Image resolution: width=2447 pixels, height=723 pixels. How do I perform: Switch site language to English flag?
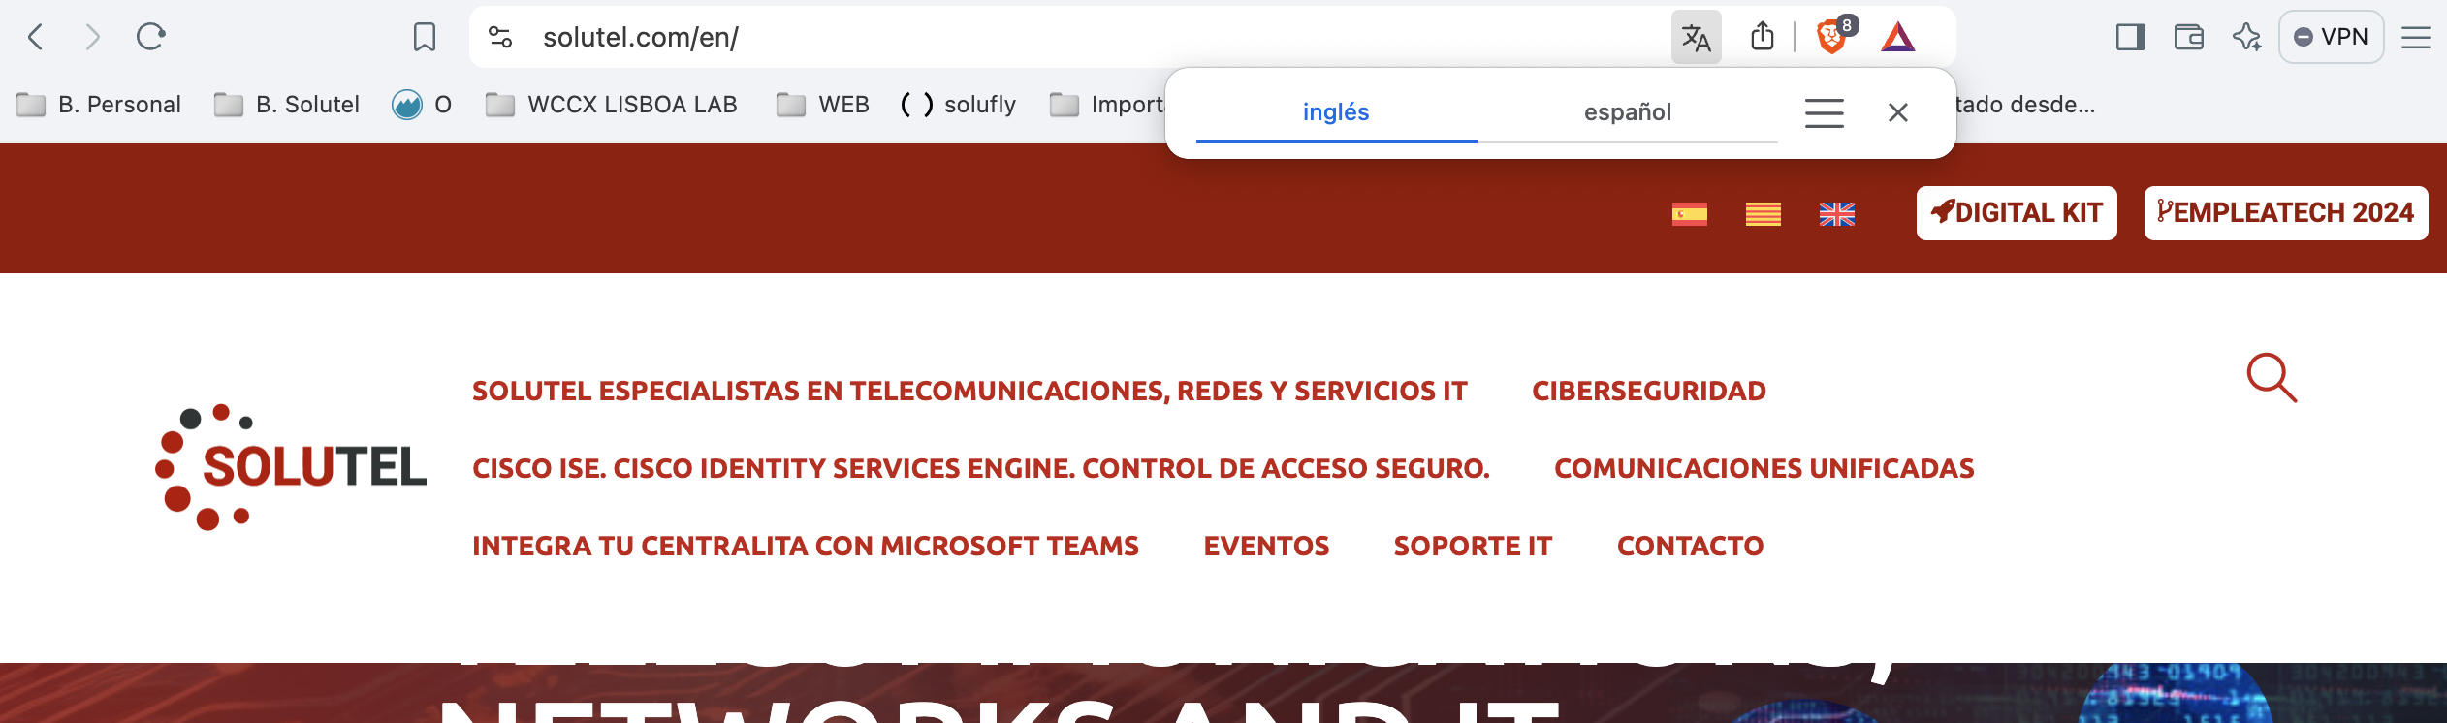coord(1837,214)
